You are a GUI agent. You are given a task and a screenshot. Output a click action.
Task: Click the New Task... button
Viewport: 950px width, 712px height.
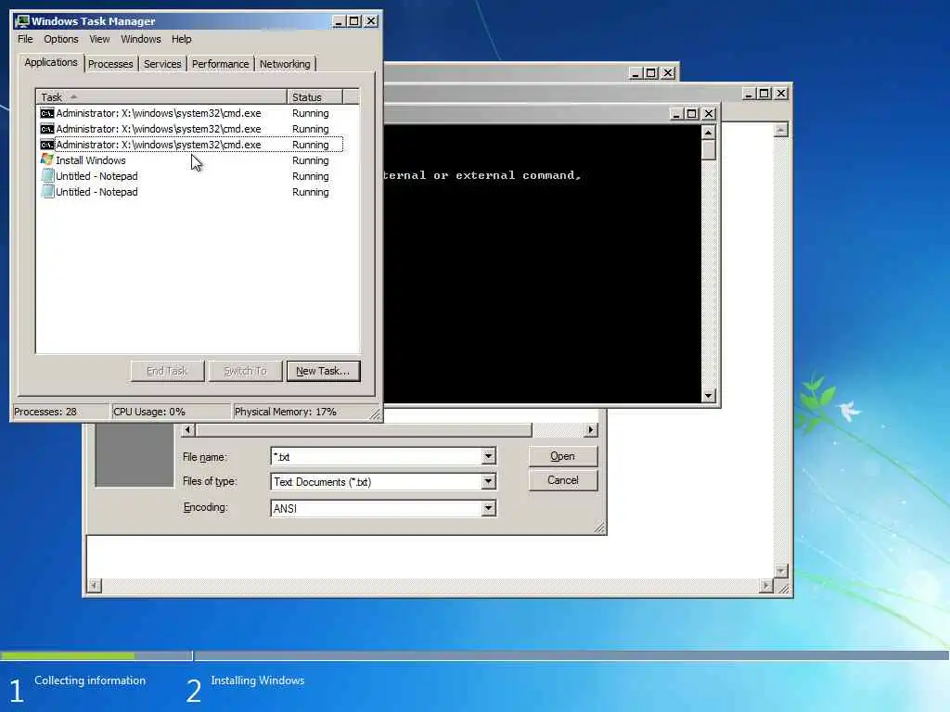tap(323, 371)
